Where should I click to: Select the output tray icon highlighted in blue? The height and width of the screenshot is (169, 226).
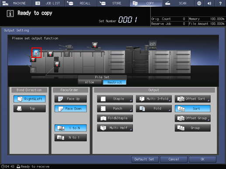click(x=36, y=52)
